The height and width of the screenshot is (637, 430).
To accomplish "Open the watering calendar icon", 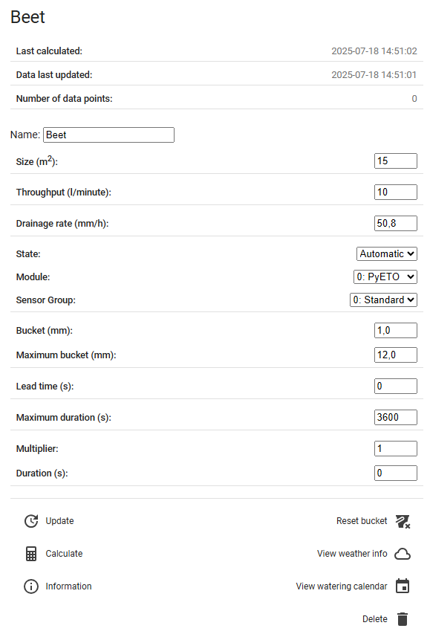I will coord(403,586).
